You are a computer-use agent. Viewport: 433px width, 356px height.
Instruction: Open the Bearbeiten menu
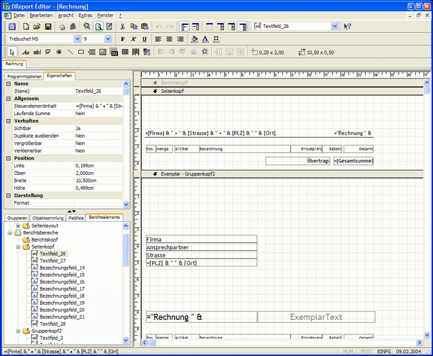click(42, 15)
